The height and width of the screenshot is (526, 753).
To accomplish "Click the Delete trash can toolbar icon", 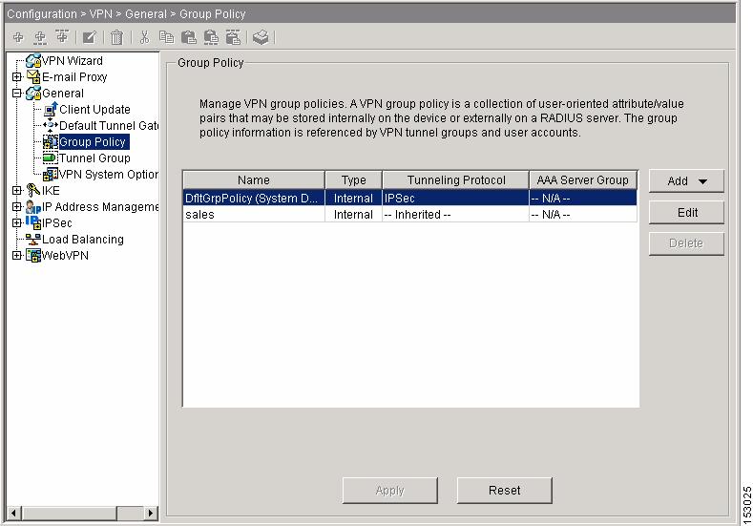I will 116,37.
